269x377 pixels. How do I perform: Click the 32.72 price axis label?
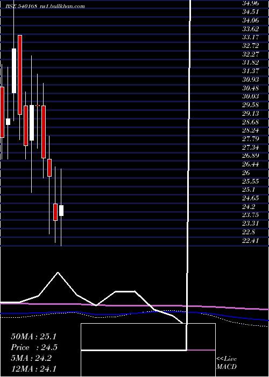(x=250, y=46)
